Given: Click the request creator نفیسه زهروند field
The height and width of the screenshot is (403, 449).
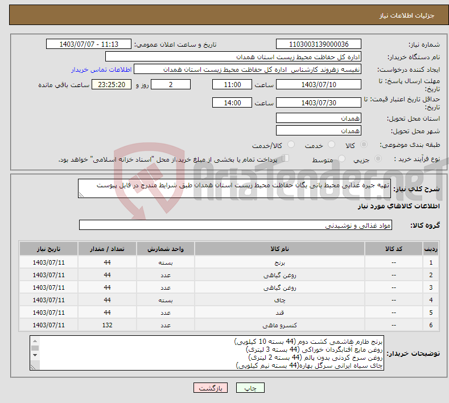Looking at the screenshot, I should click(x=248, y=69).
